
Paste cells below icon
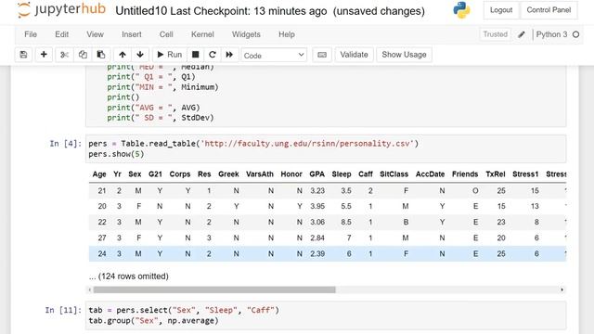coord(101,55)
